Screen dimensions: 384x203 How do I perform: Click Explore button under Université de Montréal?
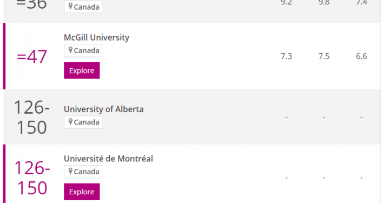click(x=82, y=192)
